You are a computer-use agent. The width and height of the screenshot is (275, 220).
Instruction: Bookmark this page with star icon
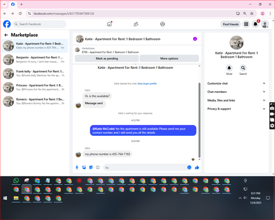252,14
